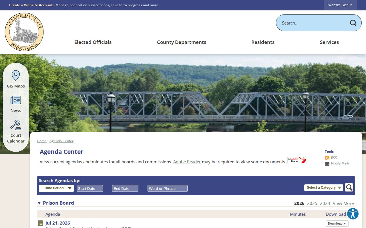Open the accessibility options widget
This screenshot has width=366, height=228.
pos(353,214)
